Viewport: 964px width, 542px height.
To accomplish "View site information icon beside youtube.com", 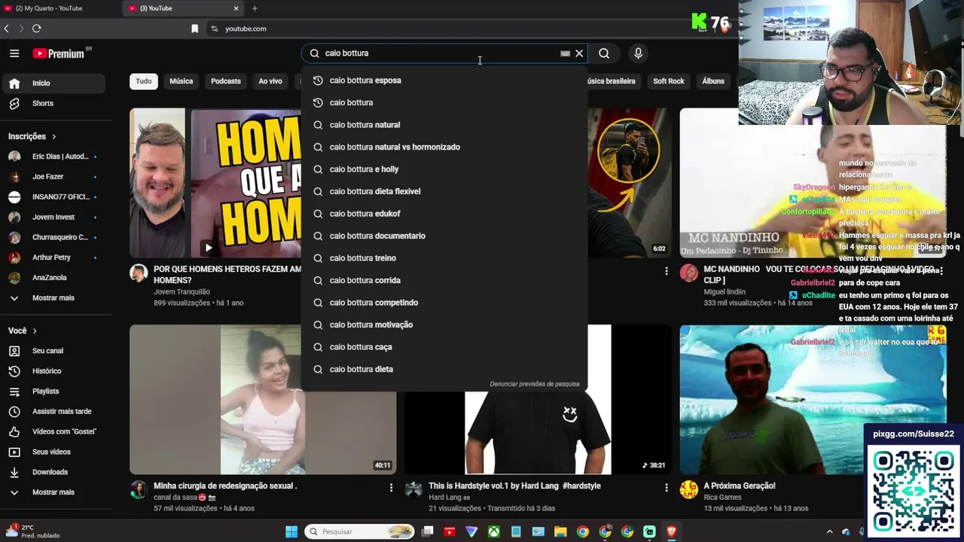I will (x=214, y=29).
